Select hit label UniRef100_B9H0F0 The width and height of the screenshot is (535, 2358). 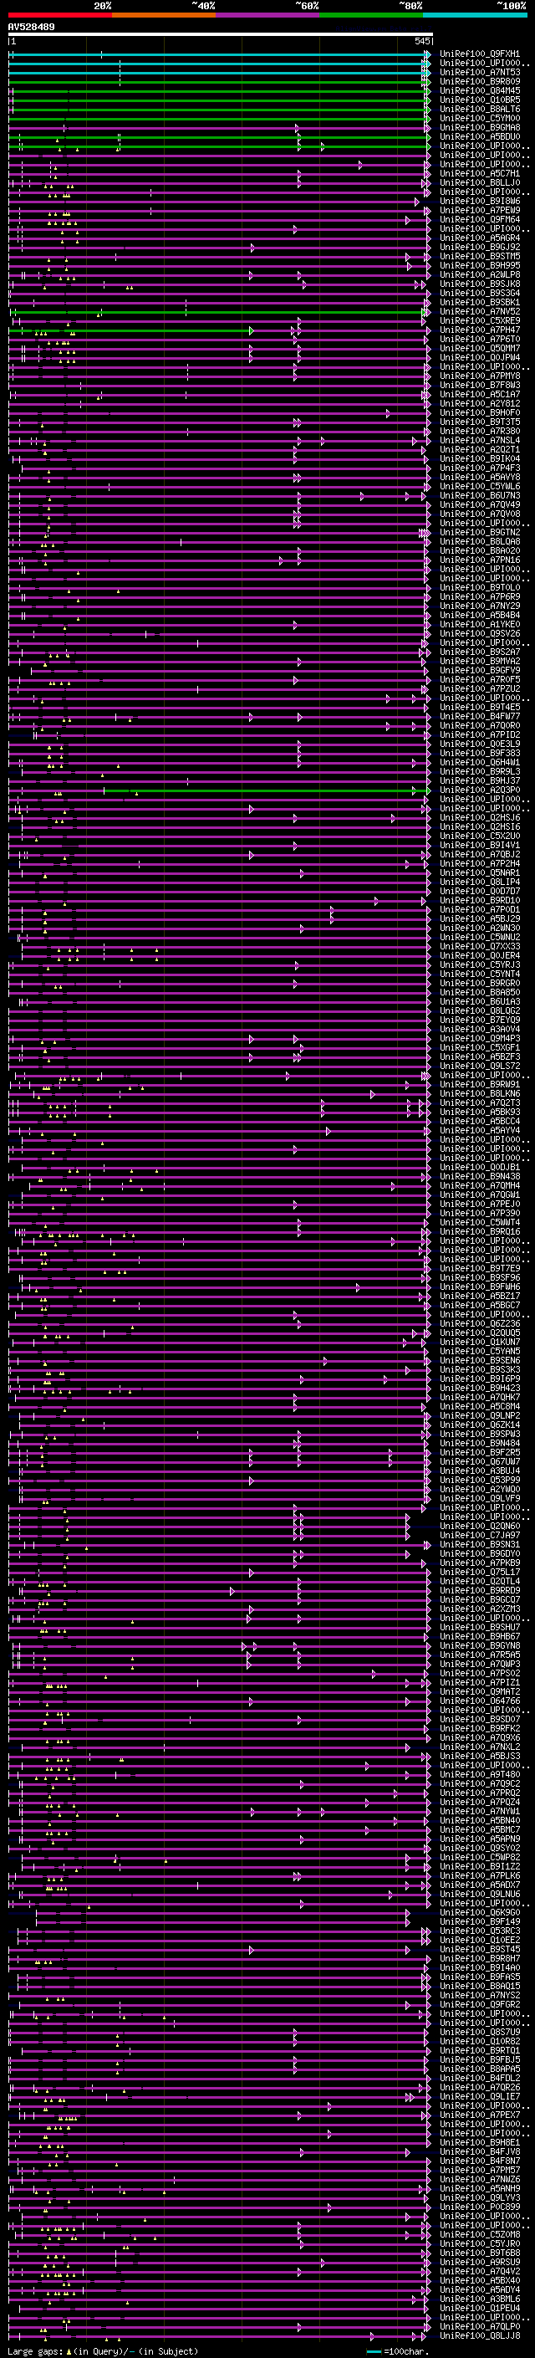coord(480,413)
